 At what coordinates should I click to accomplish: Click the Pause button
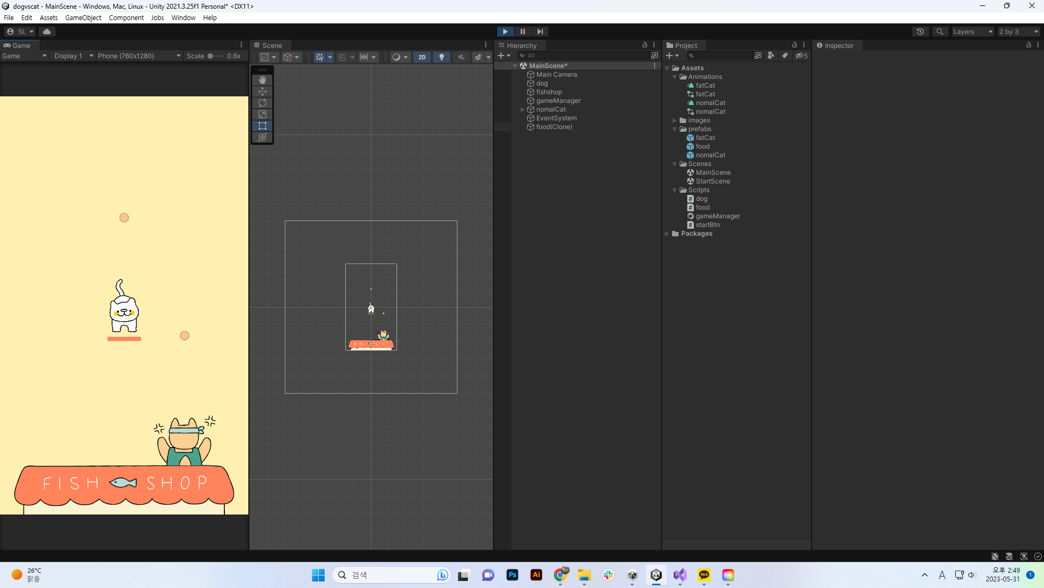(523, 32)
